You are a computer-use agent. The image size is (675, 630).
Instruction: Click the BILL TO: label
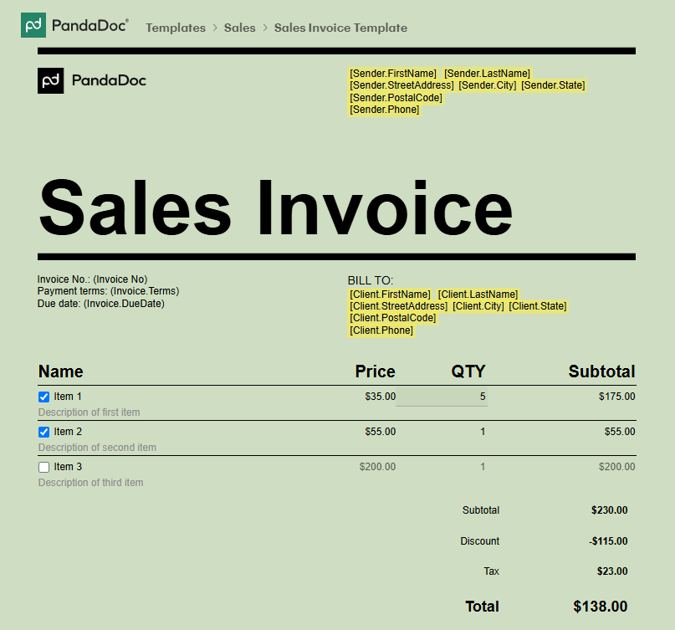tap(371, 281)
